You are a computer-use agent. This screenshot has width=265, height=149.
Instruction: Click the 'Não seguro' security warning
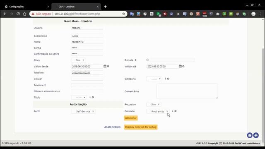click(x=41, y=14)
